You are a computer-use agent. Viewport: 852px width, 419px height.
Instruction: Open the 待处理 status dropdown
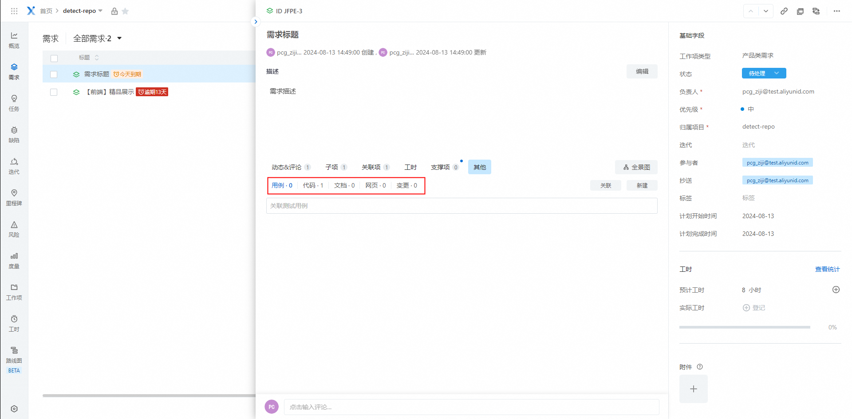click(x=764, y=73)
